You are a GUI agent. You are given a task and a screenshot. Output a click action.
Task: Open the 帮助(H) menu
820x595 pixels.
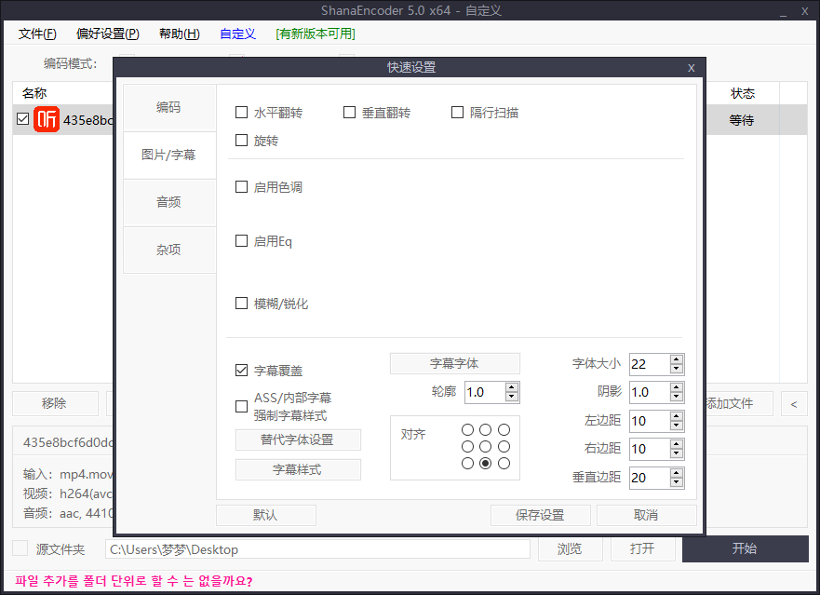(180, 34)
